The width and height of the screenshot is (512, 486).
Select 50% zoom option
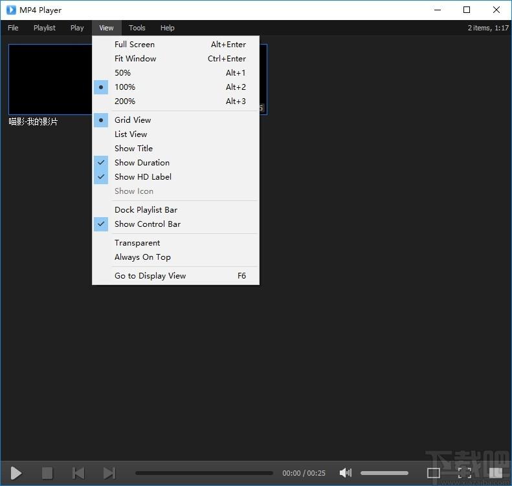(x=175, y=72)
